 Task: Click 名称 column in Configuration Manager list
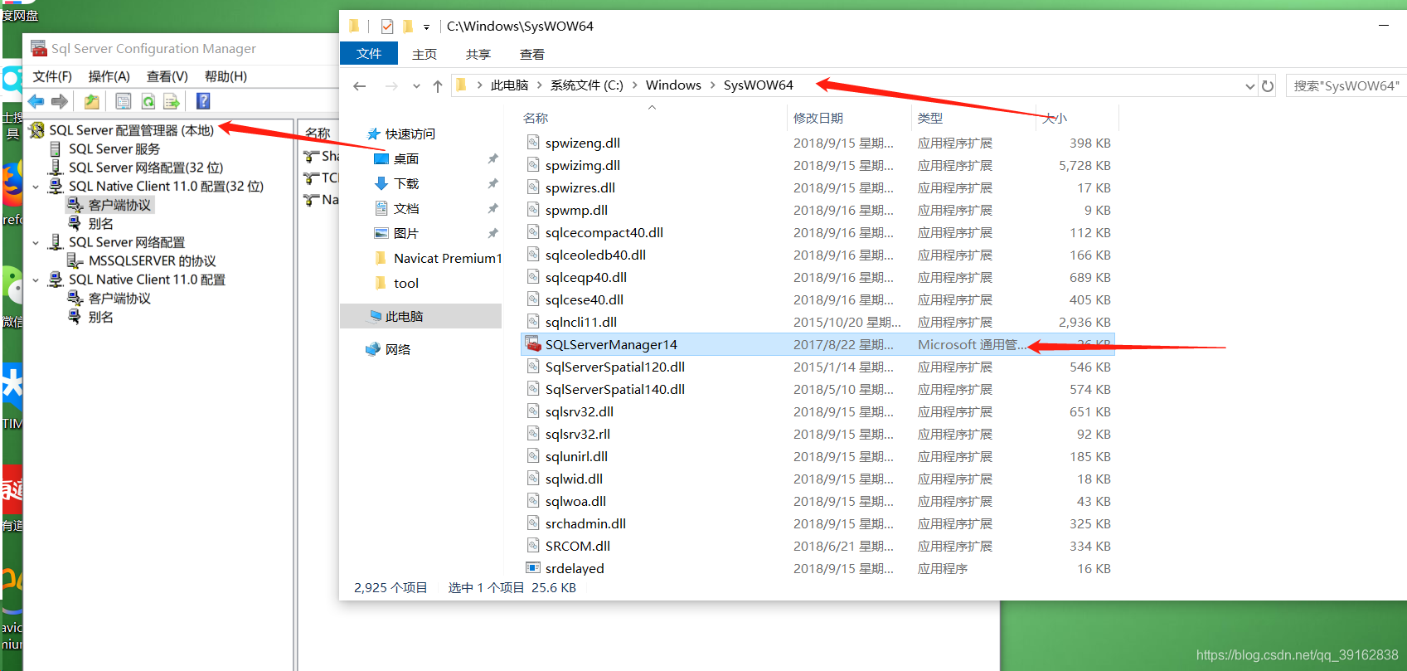tap(318, 133)
